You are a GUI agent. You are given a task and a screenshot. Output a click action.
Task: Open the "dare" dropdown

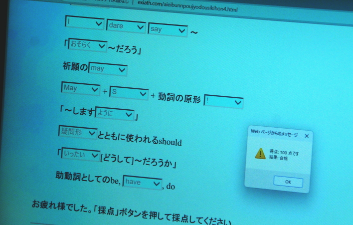pyautogui.click(x=126, y=26)
